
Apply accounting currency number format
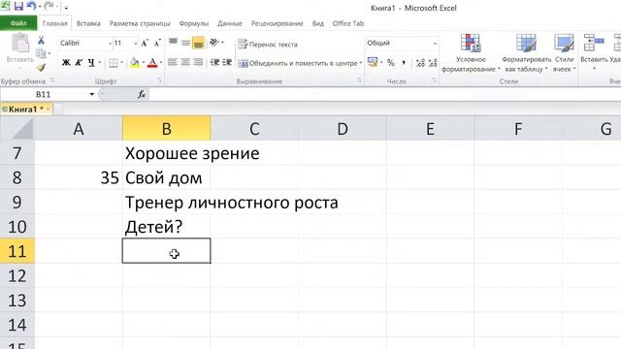(373, 62)
